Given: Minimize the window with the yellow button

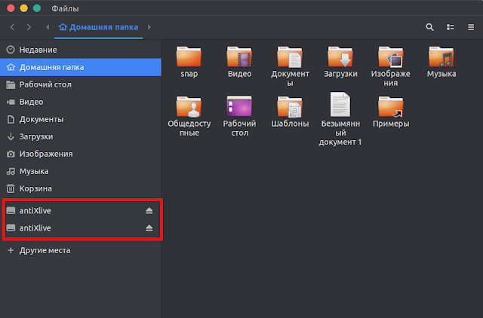Looking at the screenshot, I should click(23, 8).
